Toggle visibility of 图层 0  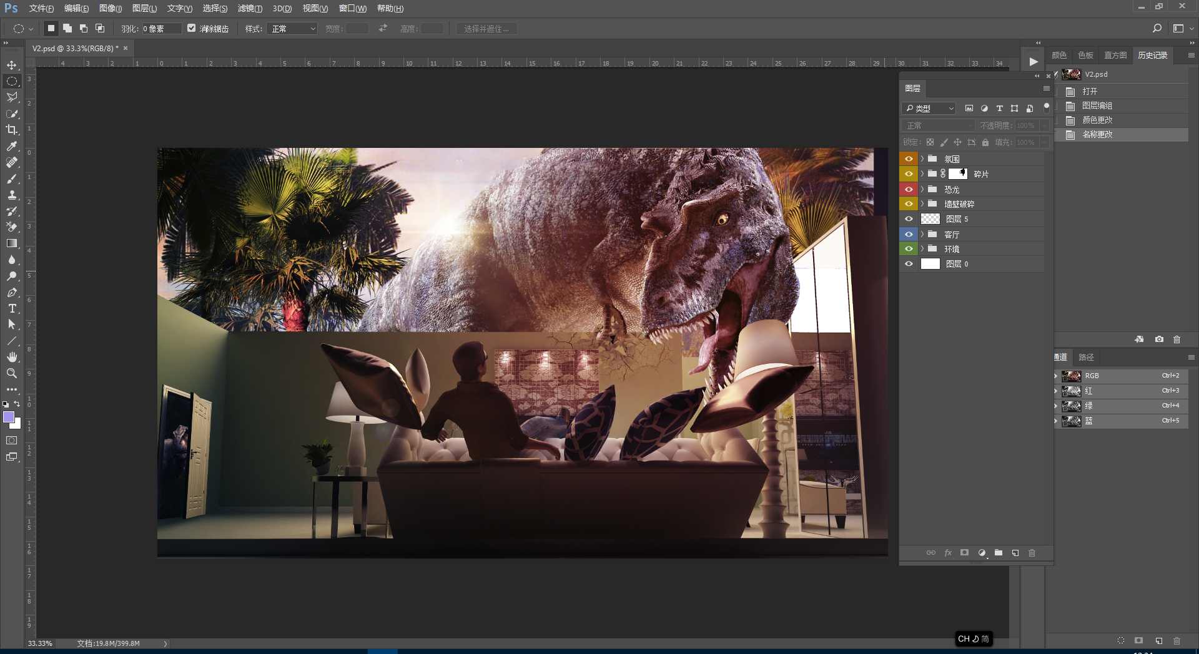pyautogui.click(x=909, y=264)
